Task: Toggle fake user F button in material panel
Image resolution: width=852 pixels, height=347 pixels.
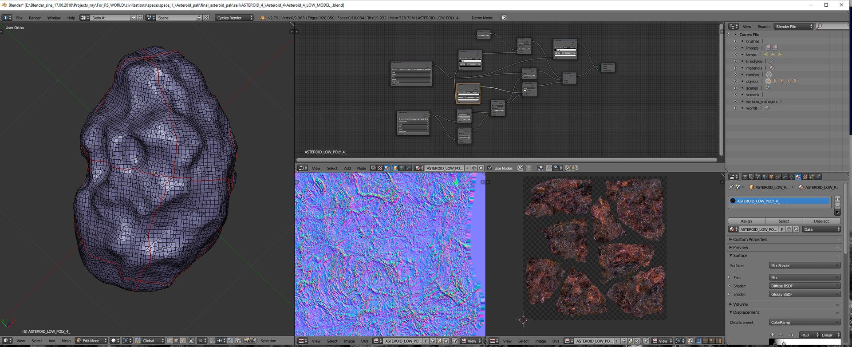Action: click(x=782, y=229)
